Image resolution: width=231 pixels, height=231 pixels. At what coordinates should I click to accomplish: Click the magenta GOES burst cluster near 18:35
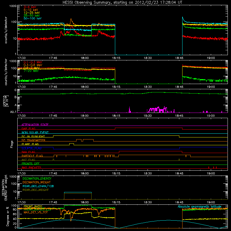(158, 110)
